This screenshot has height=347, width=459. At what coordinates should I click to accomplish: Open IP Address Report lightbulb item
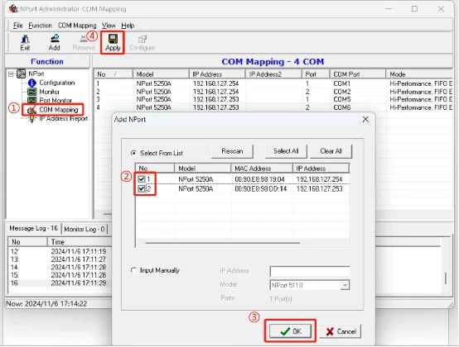point(32,119)
